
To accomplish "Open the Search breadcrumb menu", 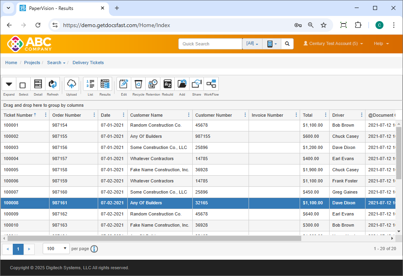I will point(56,63).
